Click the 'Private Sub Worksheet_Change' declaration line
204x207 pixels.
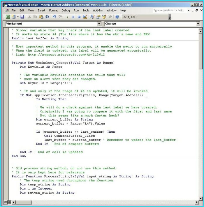coord(63,63)
